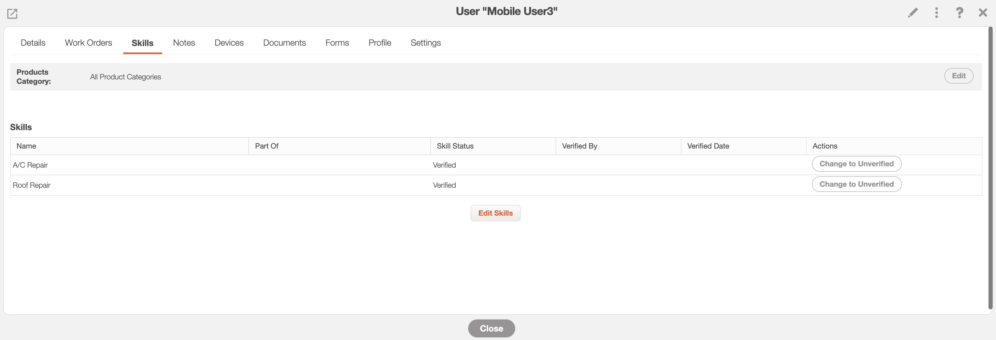This screenshot has width=996, height=340.
Task: Change Roof Repair skill to Unverified
Action: tap(856, 184)
